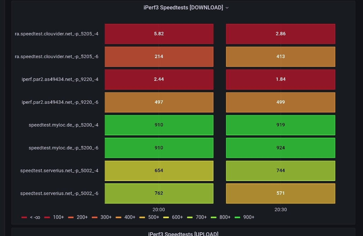This screenshot has height=236, width=363.
Task: Select the 924 heatmap cell
Action: point(281,148)
